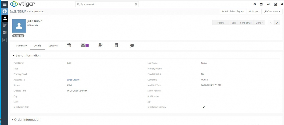Click the search magnifier icon
Viewport: 284px width, 125px height.
point(78,4)
